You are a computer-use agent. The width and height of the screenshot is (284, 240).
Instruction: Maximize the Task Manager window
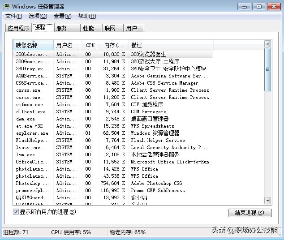coord(259,7)
